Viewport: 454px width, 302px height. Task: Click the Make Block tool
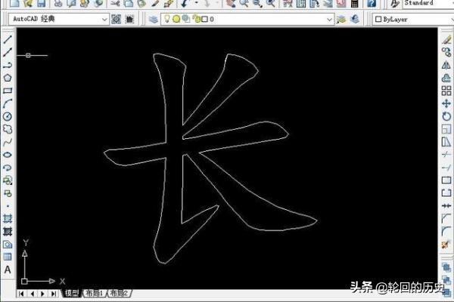pos(8,193)
